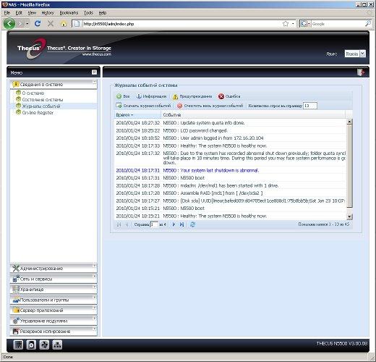The width and height of the screenshot is (376, 362).
Task: Select 'Update system quota info done' row
Action: (230, 123)
